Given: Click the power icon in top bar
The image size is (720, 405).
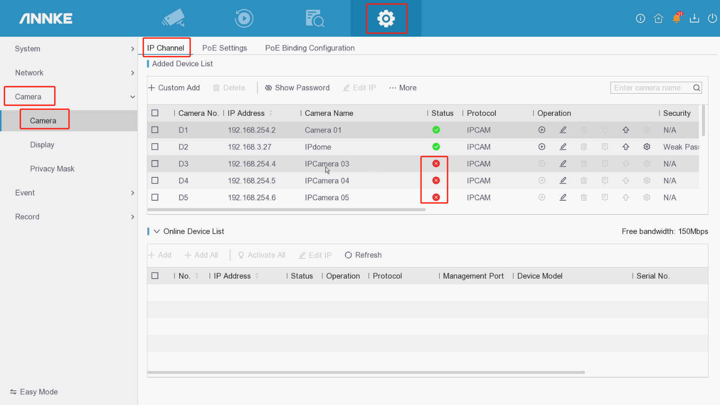Looking at the screenshot, I should 712,18.
